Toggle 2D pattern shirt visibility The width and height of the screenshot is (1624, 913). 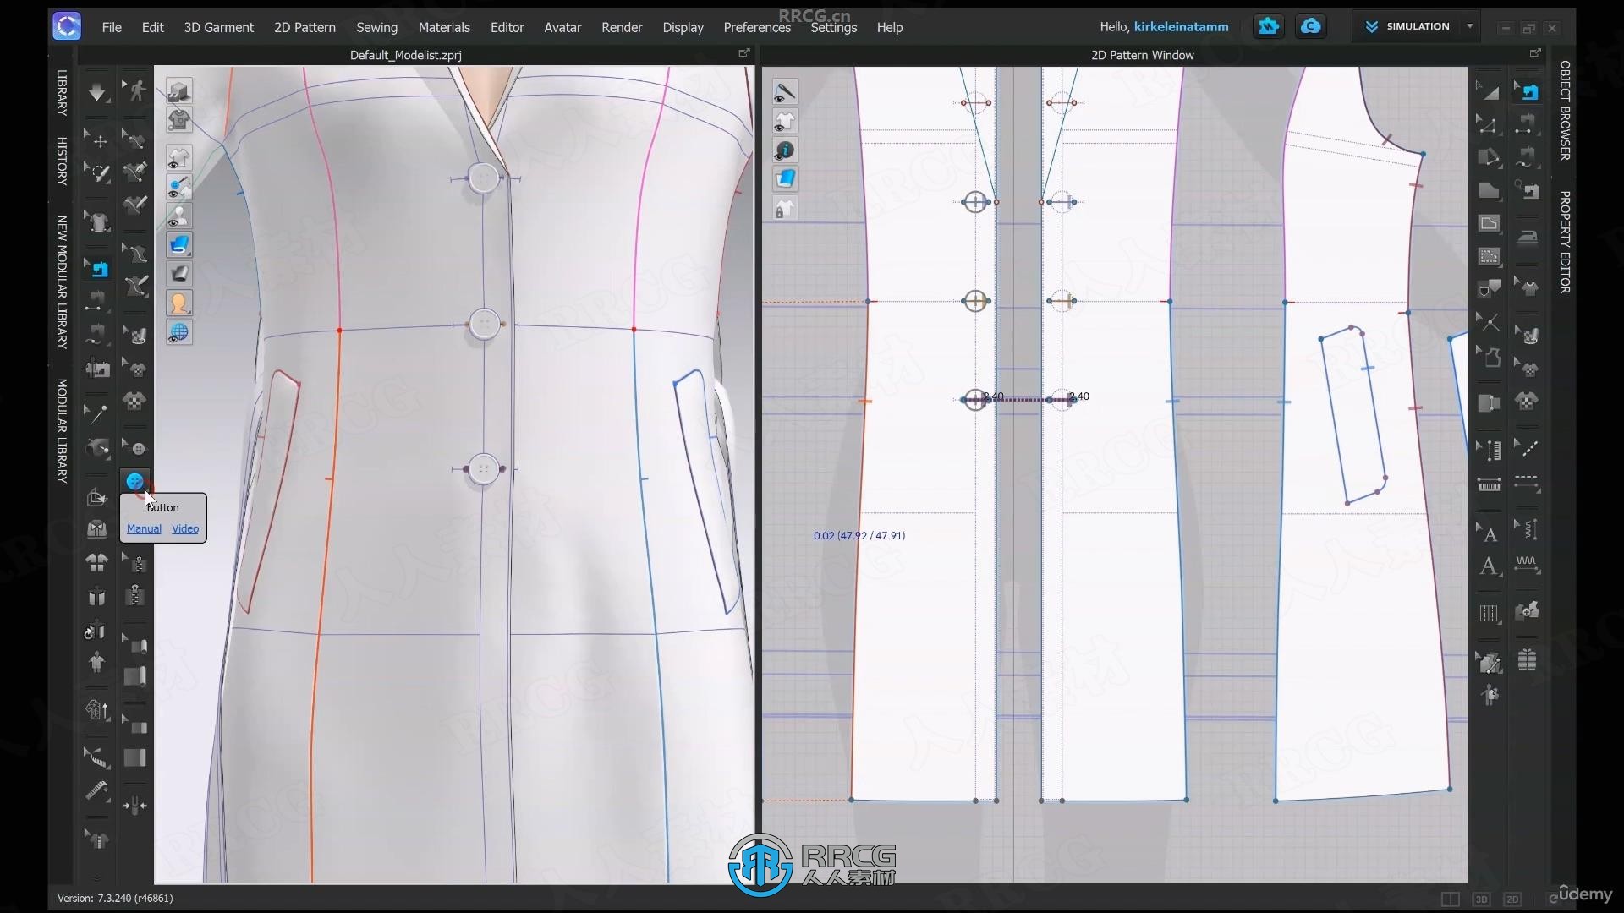(785, 122)
